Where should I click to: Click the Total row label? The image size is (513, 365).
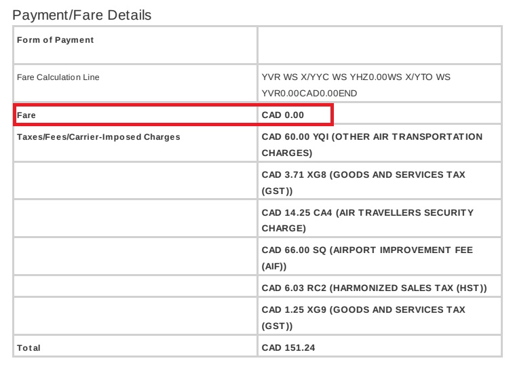(29, 348)
